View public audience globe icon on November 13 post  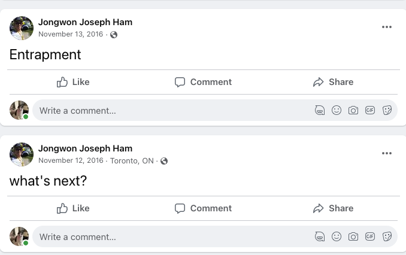114,35
